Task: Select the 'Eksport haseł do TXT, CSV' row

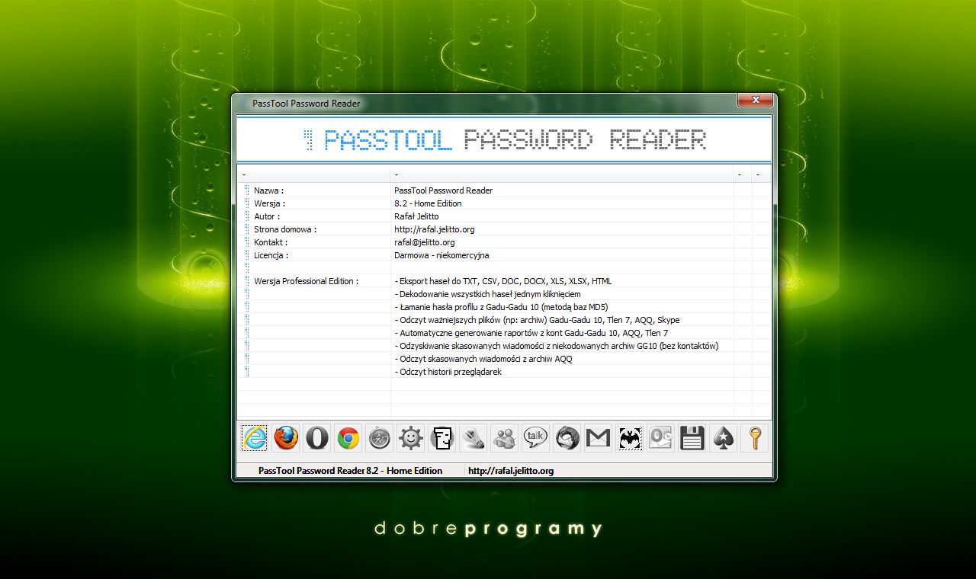Action: [503, 281]
